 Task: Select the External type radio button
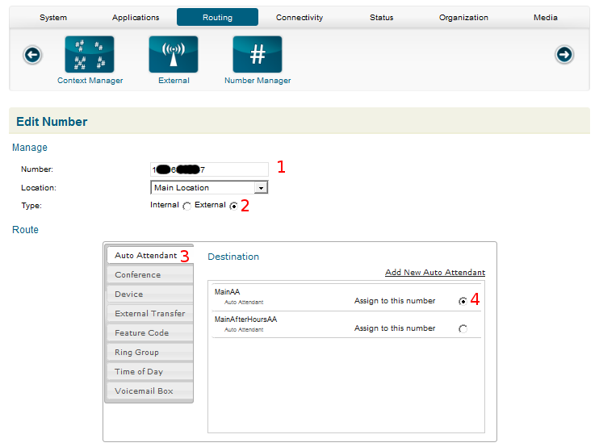[x=234, y=207]
